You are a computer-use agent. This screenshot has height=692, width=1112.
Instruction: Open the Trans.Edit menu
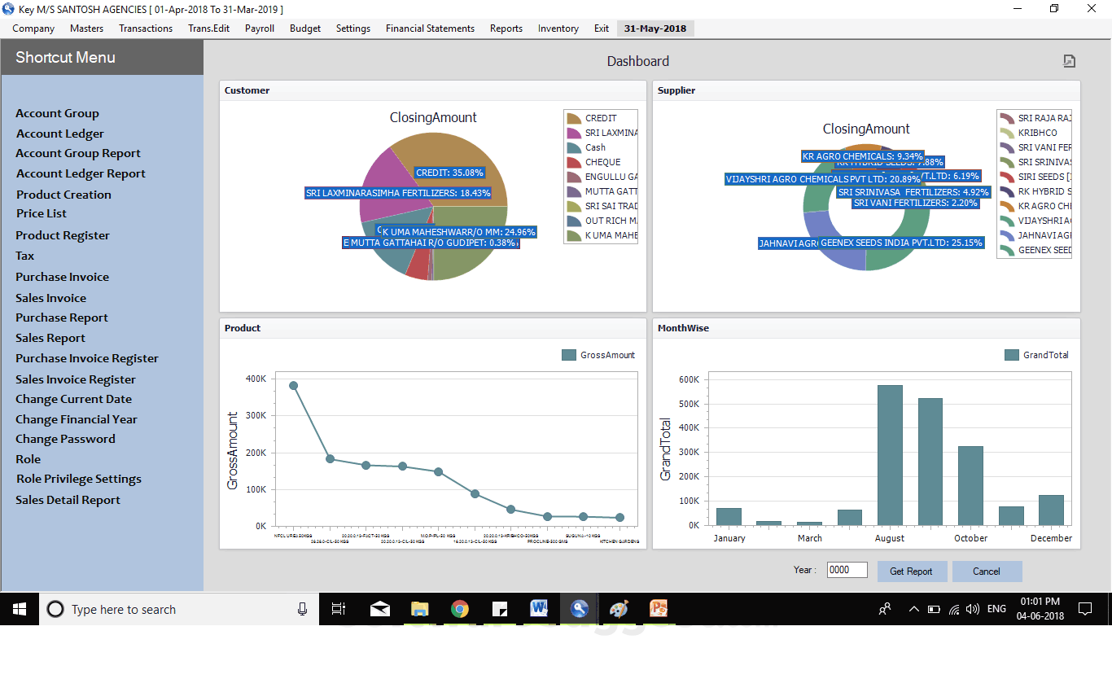tap(209, 28)
